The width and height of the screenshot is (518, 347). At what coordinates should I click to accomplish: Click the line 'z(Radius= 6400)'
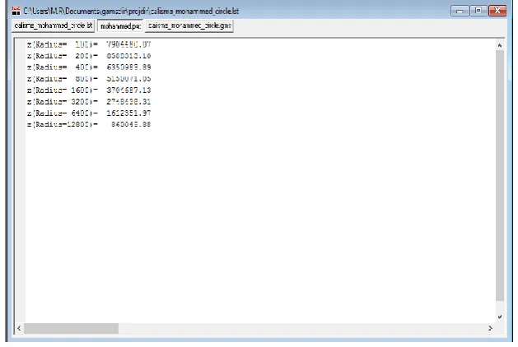[x=89, y=113]
